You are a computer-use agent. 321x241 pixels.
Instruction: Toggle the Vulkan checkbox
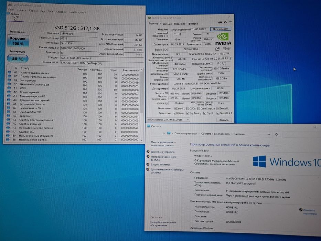pyautogui.click(x=175, y=113)
